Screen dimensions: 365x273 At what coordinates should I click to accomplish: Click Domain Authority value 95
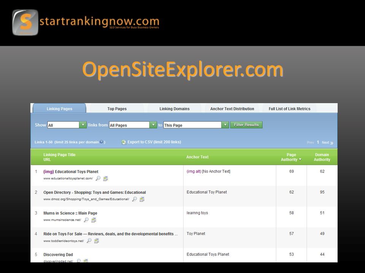click(x=322, y=192)
